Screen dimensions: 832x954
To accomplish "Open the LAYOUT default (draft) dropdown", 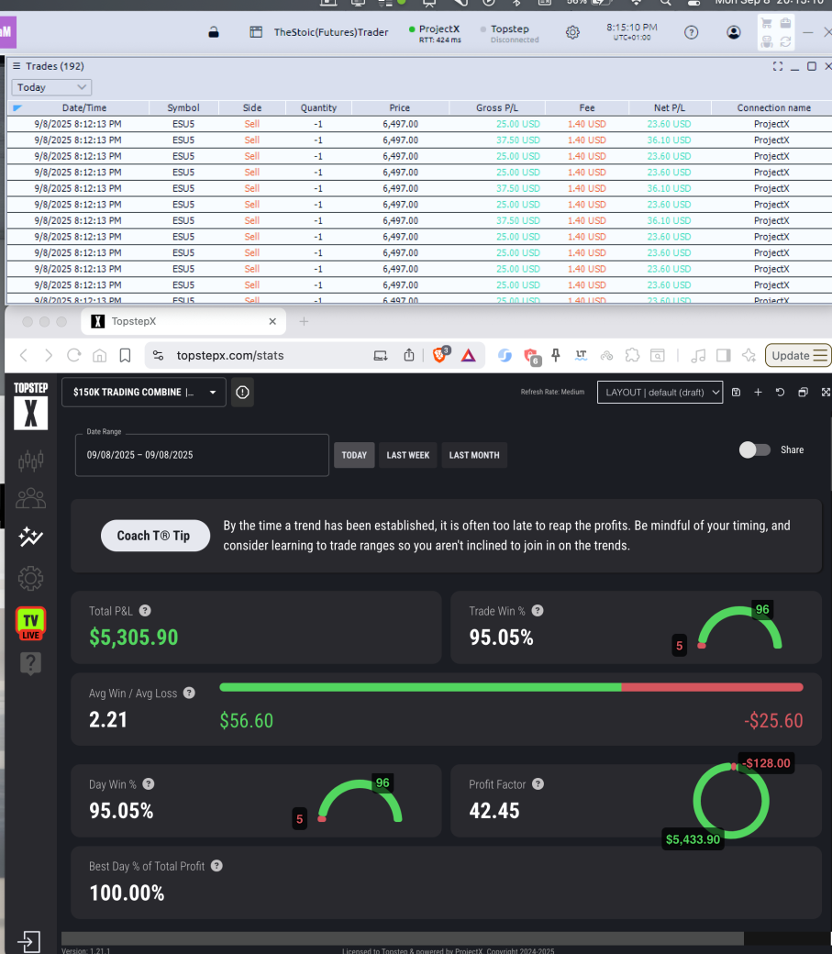I will [x=660, y=393].
